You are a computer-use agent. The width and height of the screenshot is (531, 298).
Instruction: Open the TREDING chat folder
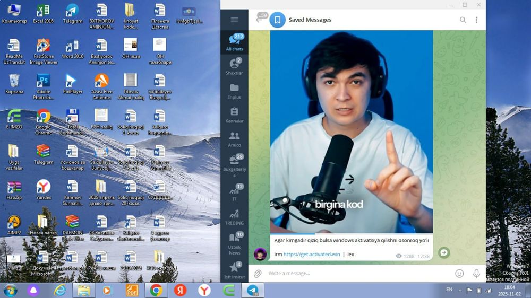pyautogui.click(x=234, y=216)
